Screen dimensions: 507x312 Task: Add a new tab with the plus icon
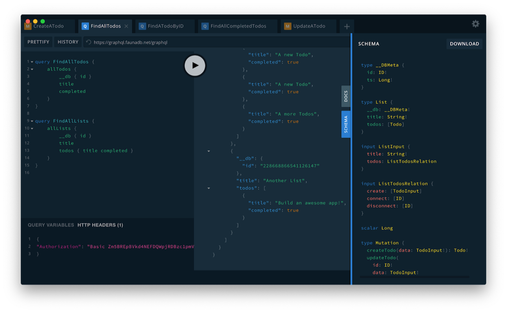click(x=347, y=27)
